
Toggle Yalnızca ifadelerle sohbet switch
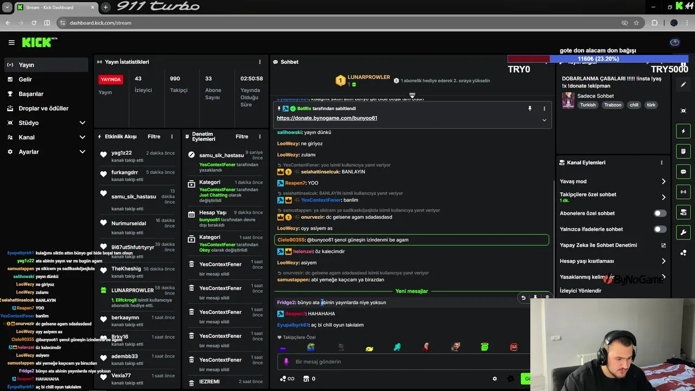660,229
